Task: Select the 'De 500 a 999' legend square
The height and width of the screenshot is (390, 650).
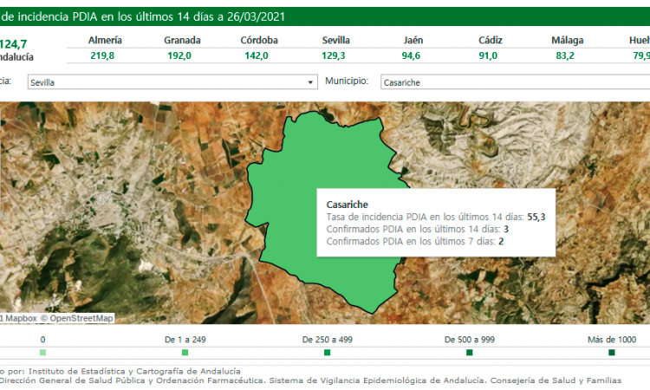Action: (x=469, y=353)
